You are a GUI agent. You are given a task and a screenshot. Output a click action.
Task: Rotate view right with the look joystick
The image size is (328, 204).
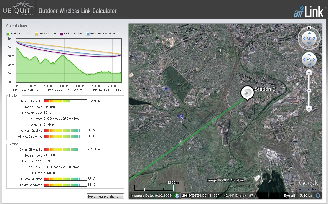pos(315,38)
